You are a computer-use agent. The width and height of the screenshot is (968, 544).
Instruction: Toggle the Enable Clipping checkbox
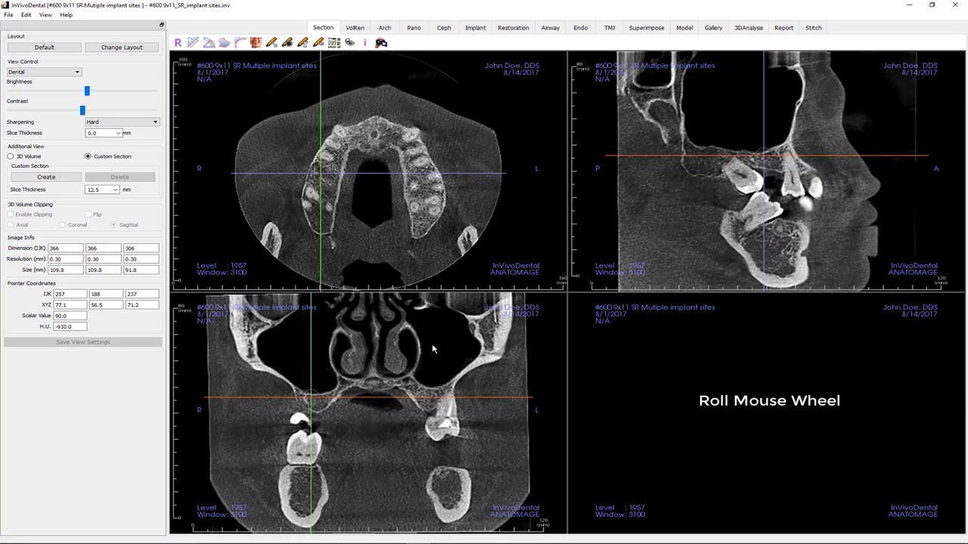coord(10,215)
